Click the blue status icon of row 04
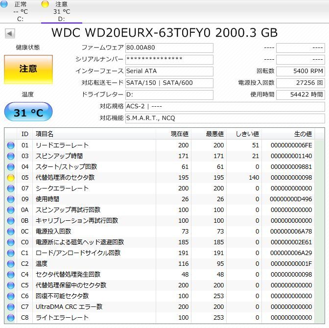Viewport: 329px width, 328px height. [x=11, y=167]
